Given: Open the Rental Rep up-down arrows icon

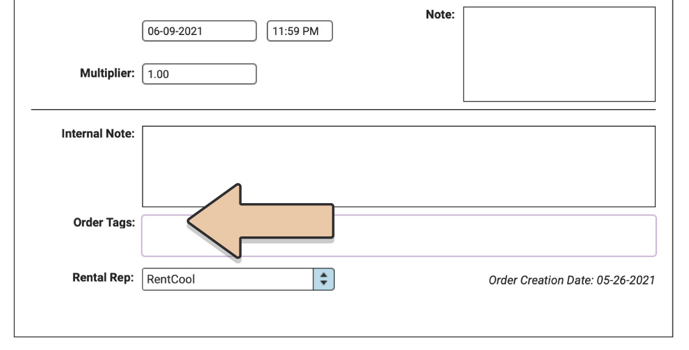Looking at the screenshot, I should point(324,279).
